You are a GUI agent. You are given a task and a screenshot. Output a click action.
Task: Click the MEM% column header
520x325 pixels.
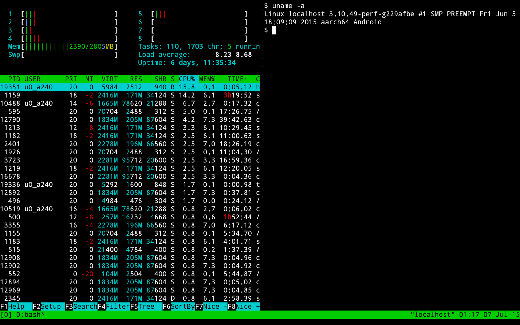pos(207,79)
